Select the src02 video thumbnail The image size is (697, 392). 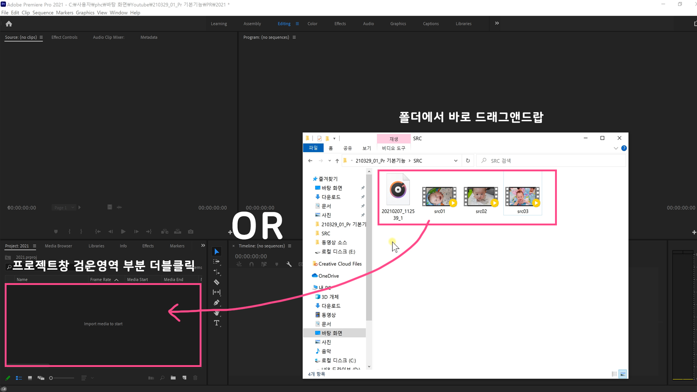point(481,197)
